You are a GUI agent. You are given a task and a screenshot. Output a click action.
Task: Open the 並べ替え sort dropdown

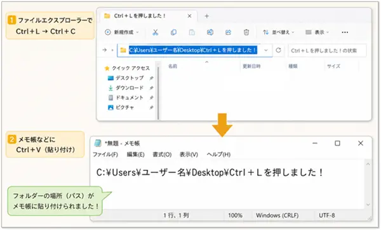pyautogui.click(x=279, y=32)
